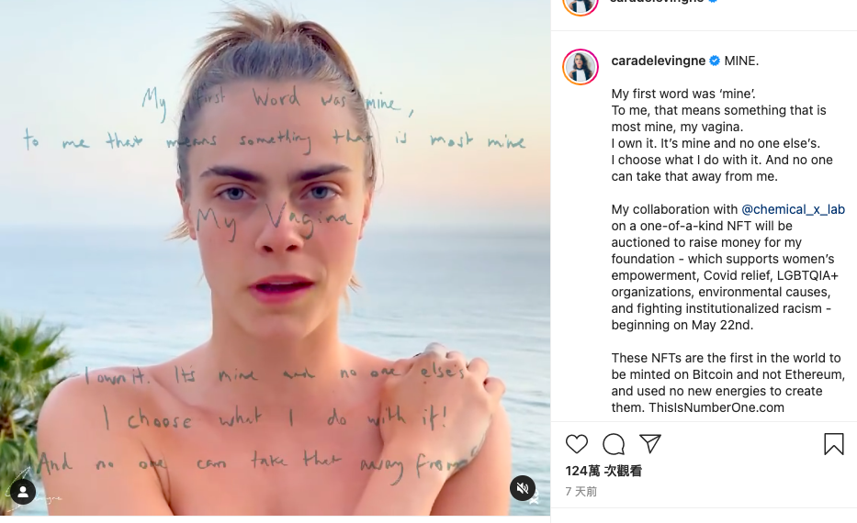Image resolution: width=857 pixels, height=523 pixels.
Task: Open the header username at the top
Action: (657, 2)
